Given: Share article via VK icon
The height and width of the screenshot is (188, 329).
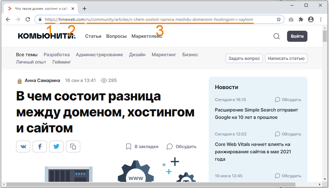Looking at the screenshot, I should (23, 147).
